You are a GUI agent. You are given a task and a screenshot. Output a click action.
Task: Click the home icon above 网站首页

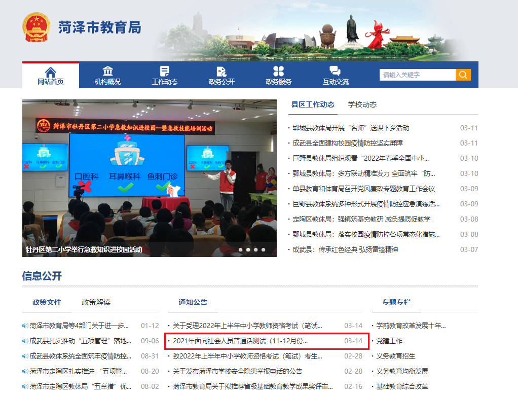pyautogui.click(x=51, y=71)
